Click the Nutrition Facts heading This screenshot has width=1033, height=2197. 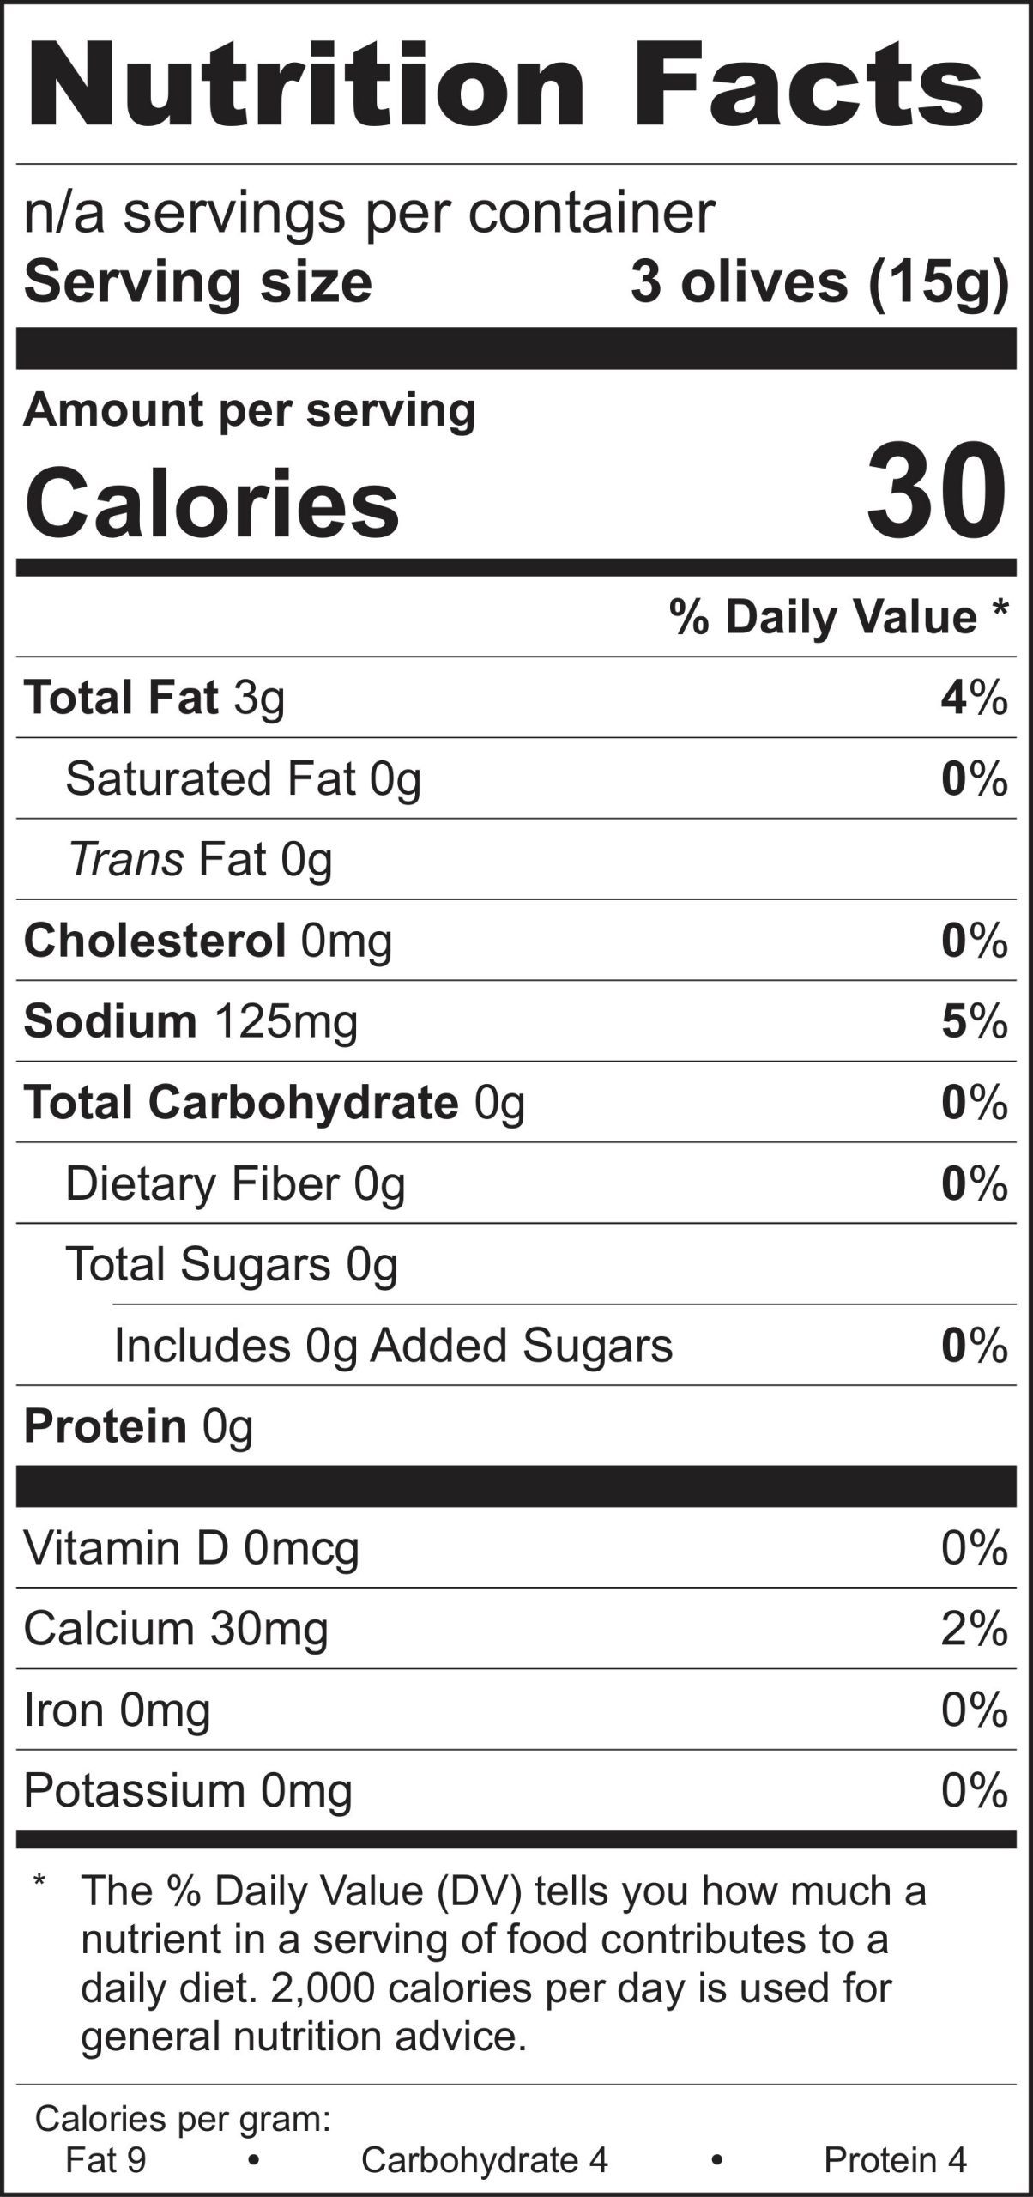(x=506, y=86)
